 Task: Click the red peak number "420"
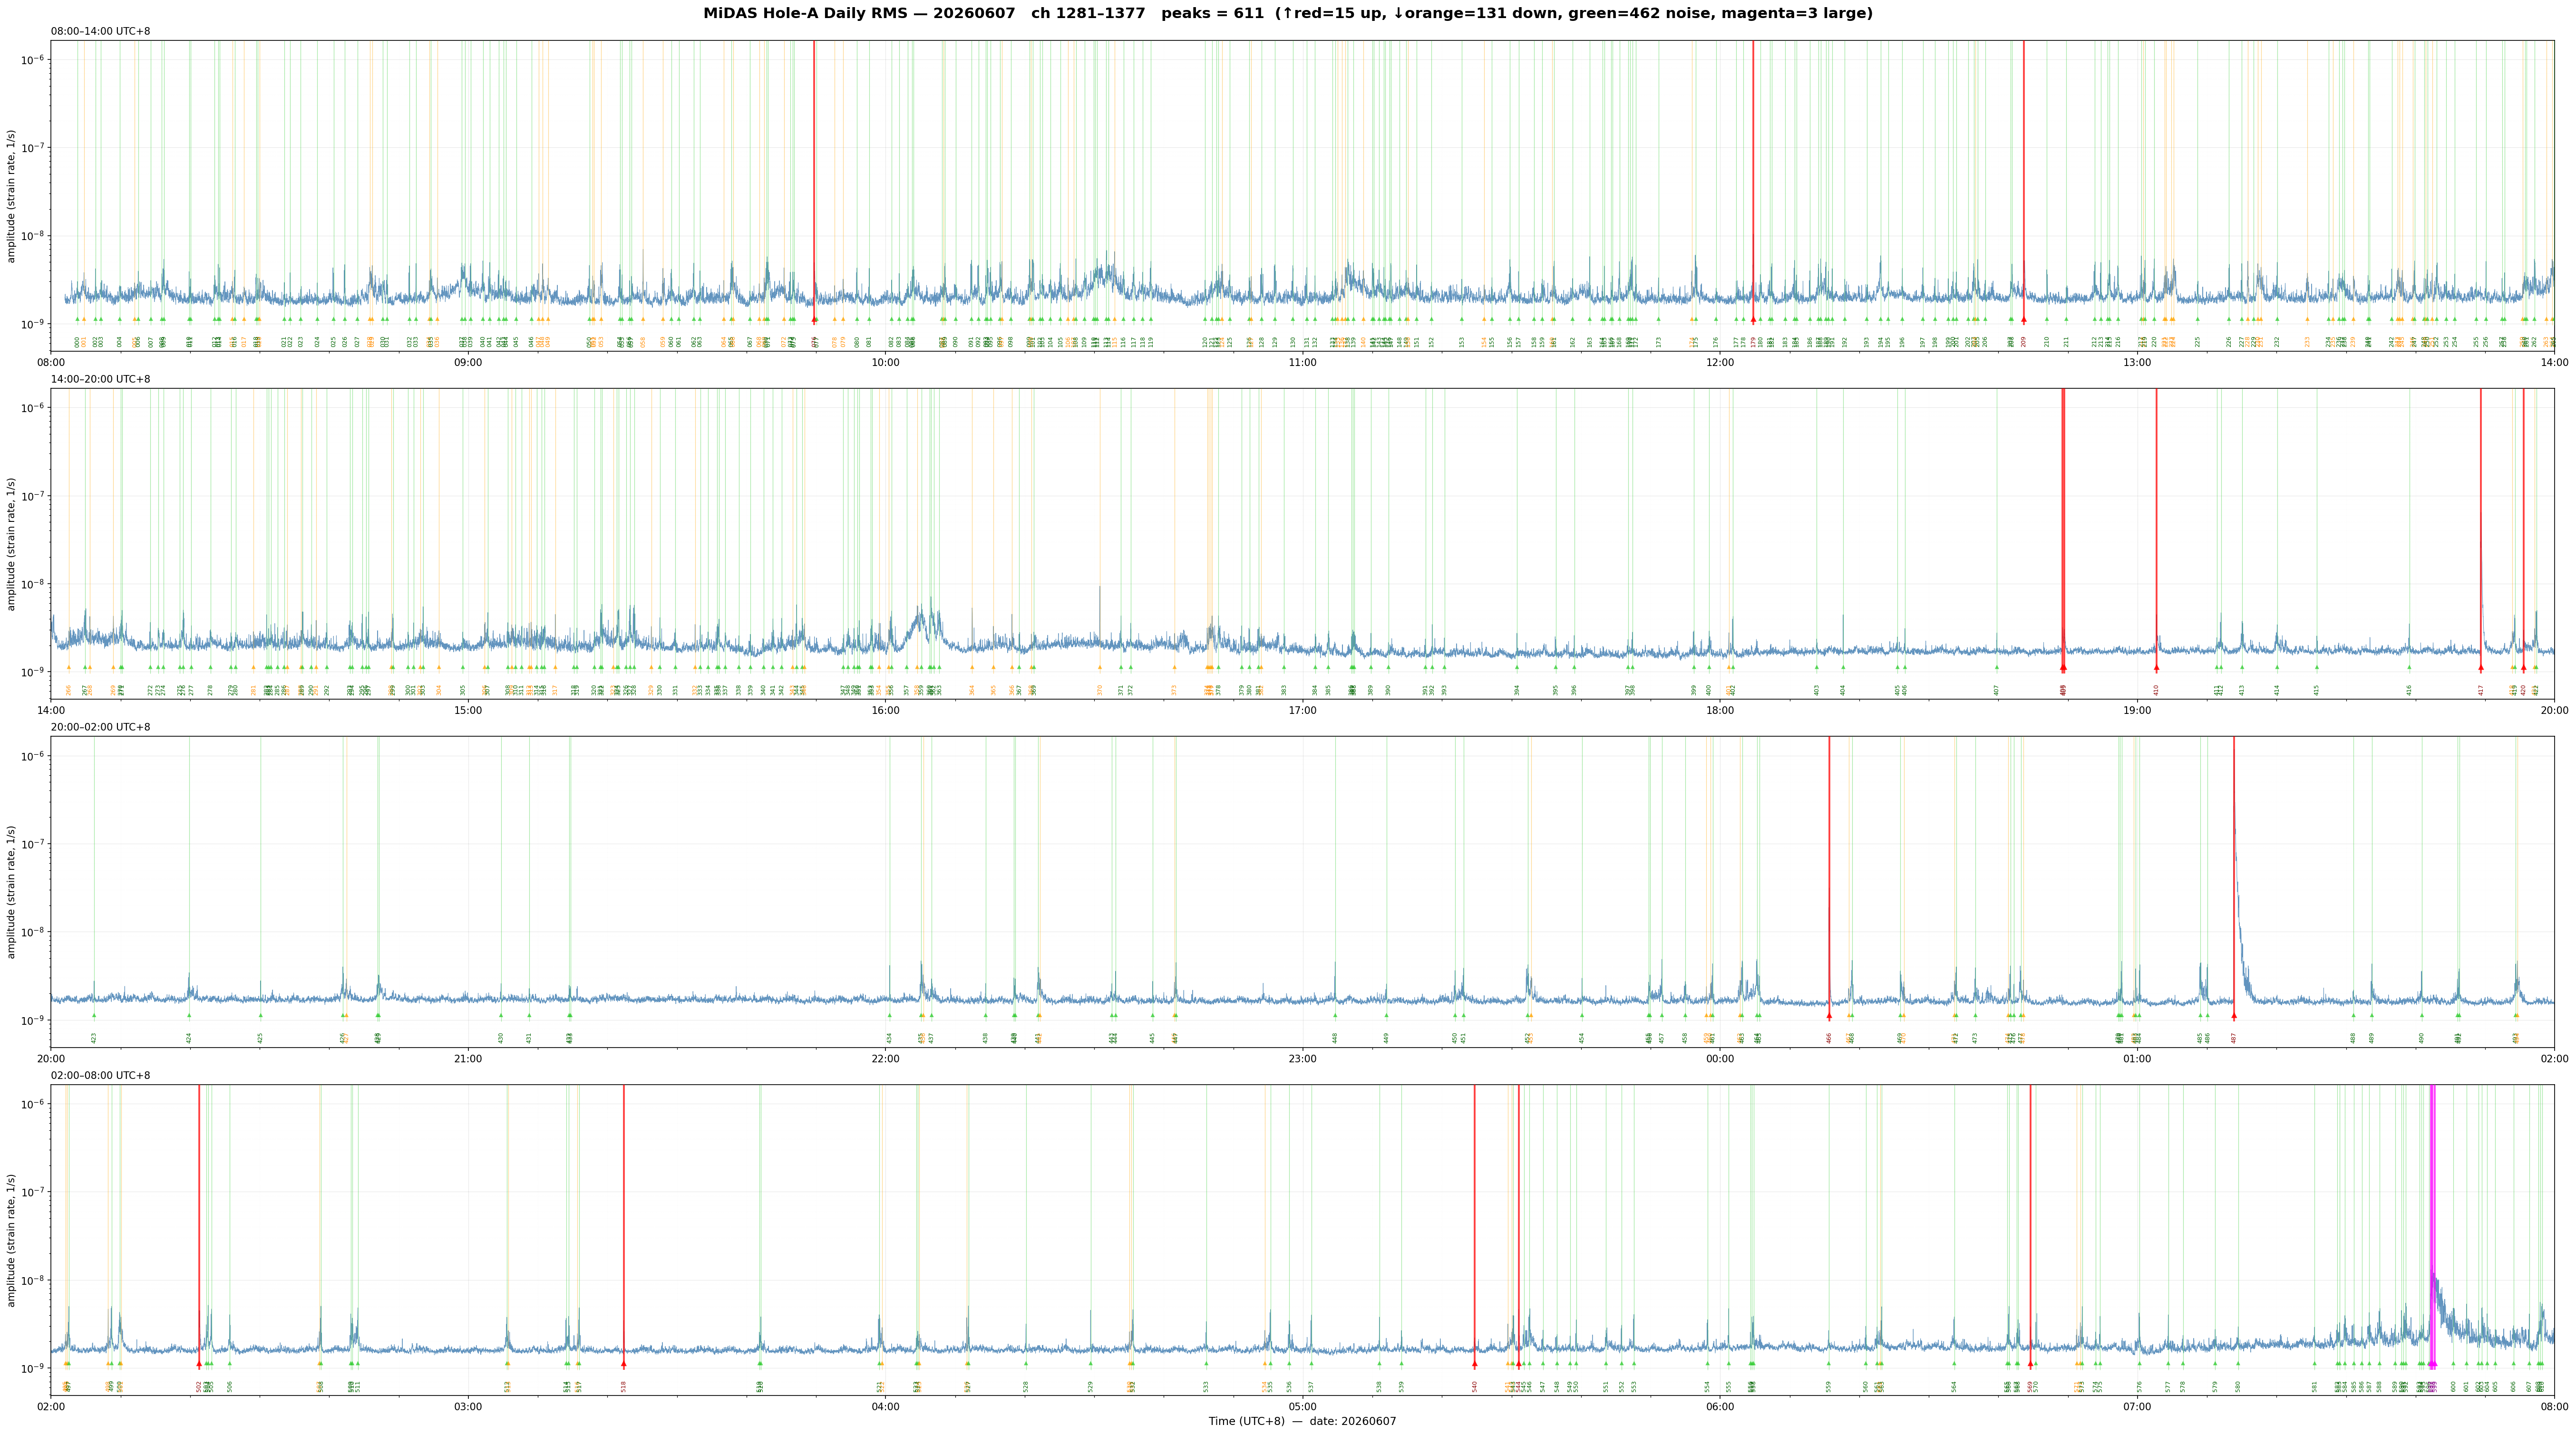[2523, 691]
